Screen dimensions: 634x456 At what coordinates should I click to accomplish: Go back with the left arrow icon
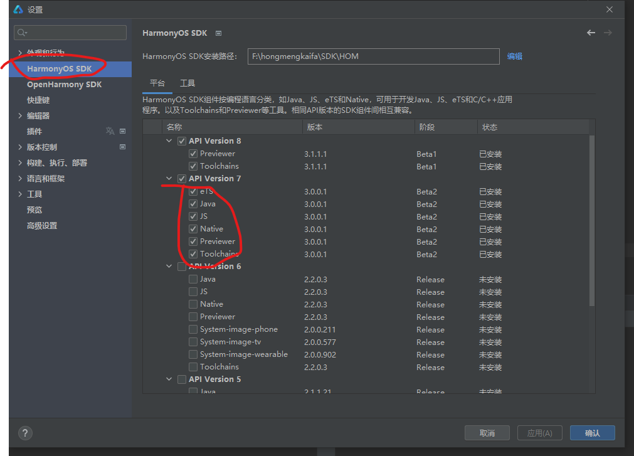[x=591, y=33]
